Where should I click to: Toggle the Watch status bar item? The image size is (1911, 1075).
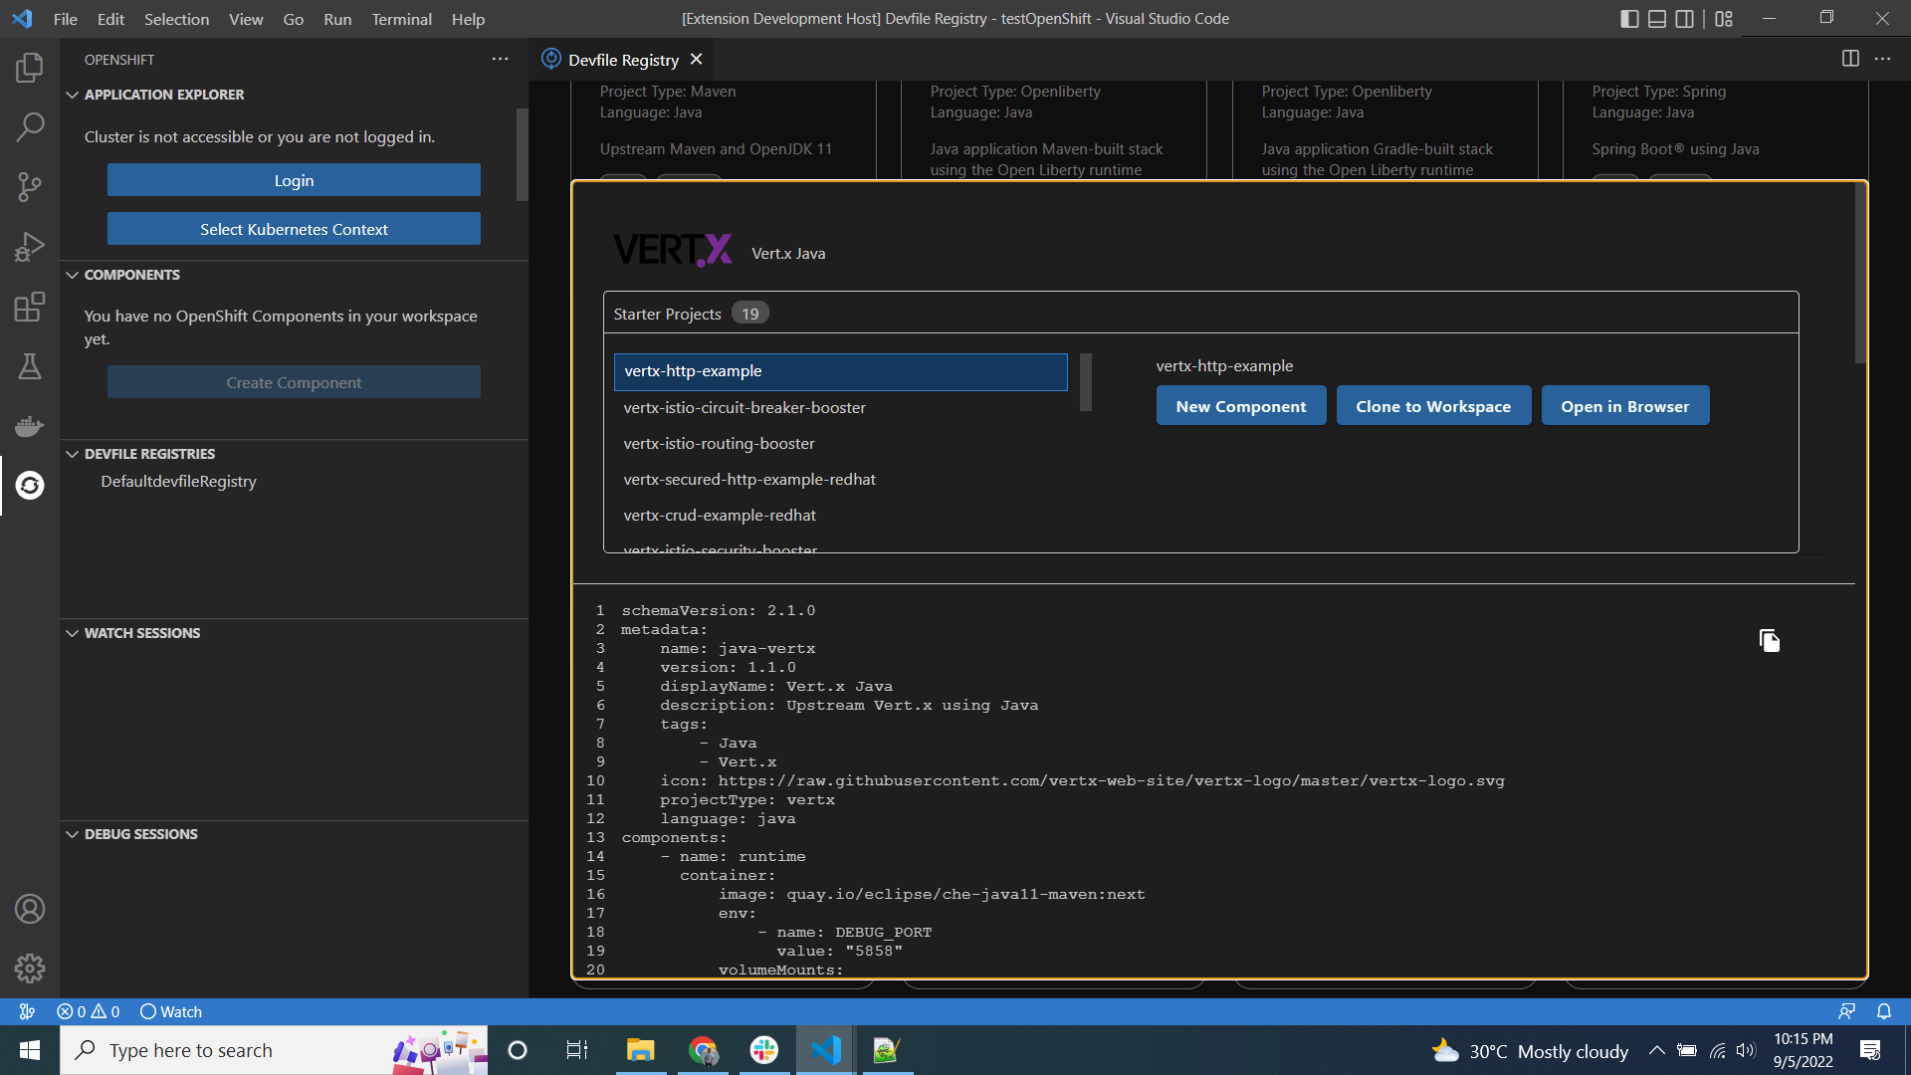pyautogui.click(x=171, y=1011)
